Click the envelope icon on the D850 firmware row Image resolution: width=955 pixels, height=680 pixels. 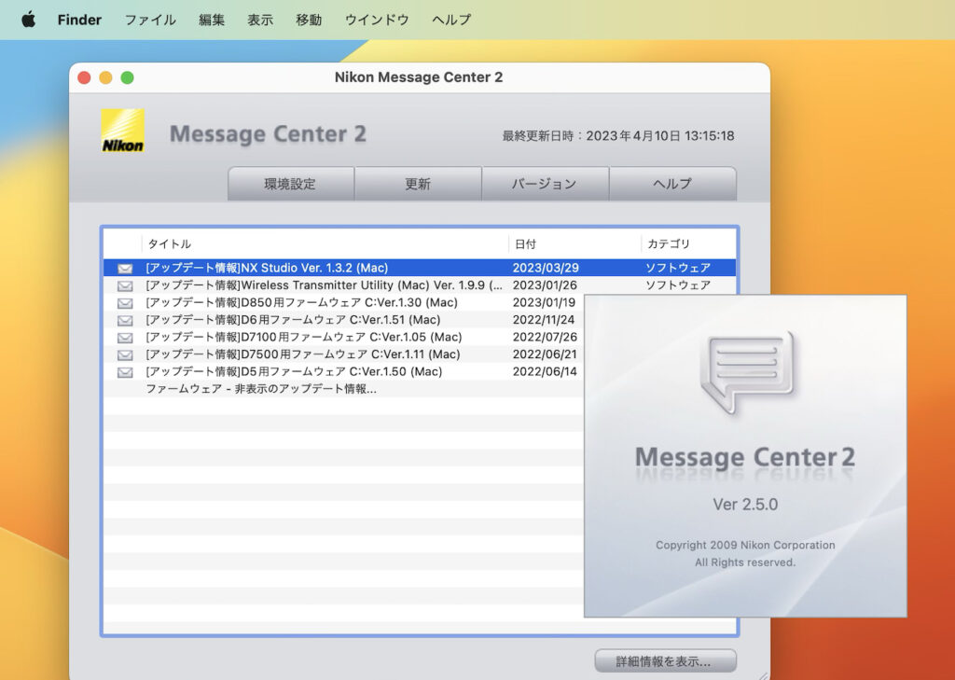(125, 302)
